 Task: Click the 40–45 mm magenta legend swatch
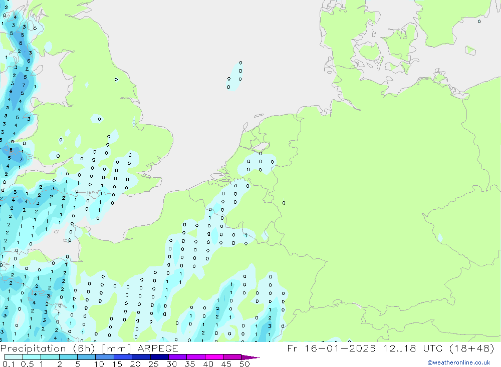click(x=214, y=357)
